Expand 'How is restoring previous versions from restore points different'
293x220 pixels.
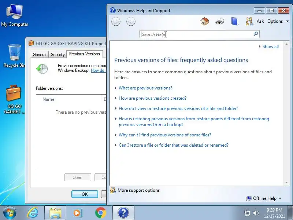194,122
